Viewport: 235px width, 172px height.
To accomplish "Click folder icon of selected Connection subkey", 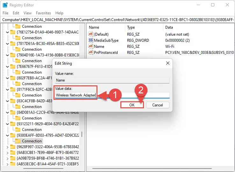I will coord(18,141).
